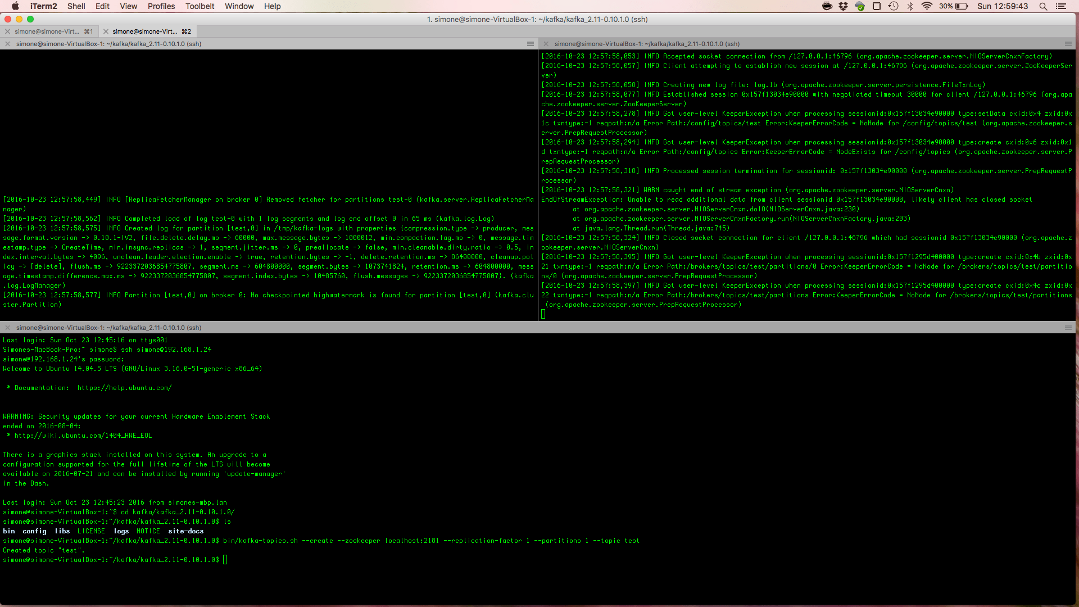This screenshot has width=1079, height=607.
Task: Click the shell prompt in the bottom pane
Action: (x=226, y=559)
